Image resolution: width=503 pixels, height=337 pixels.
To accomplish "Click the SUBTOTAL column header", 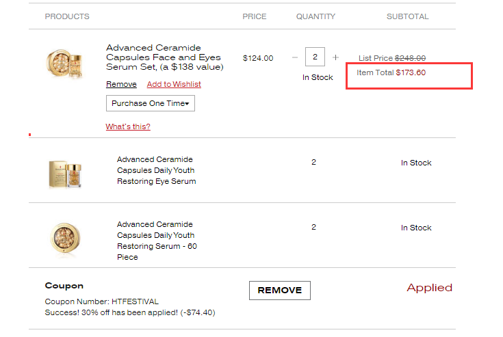I will 407,16.
